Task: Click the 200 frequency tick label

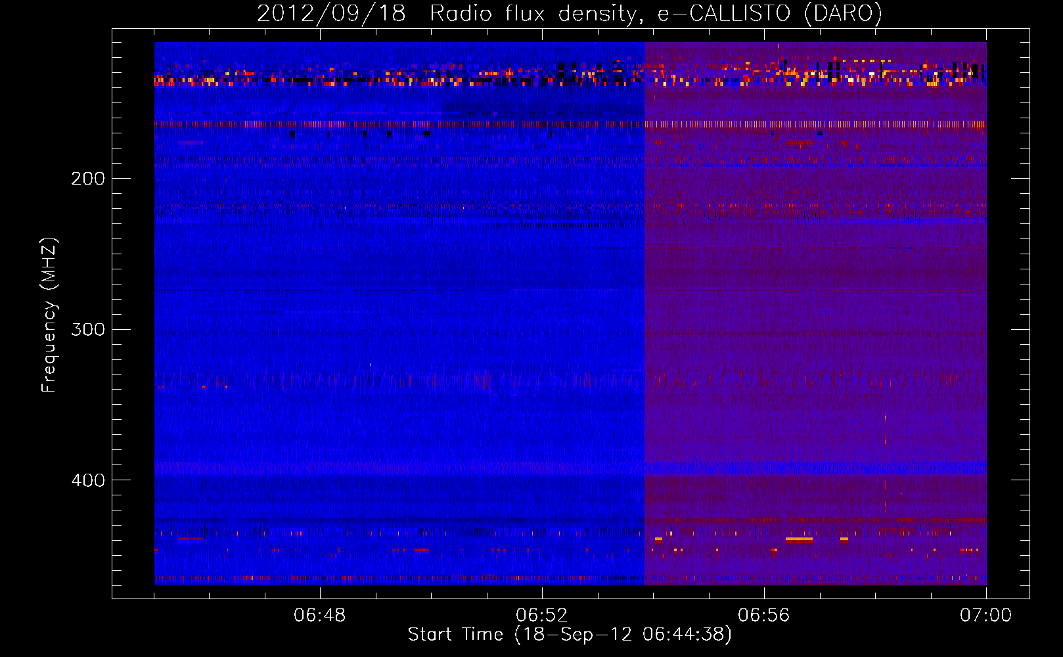Action: click(88, 178)
